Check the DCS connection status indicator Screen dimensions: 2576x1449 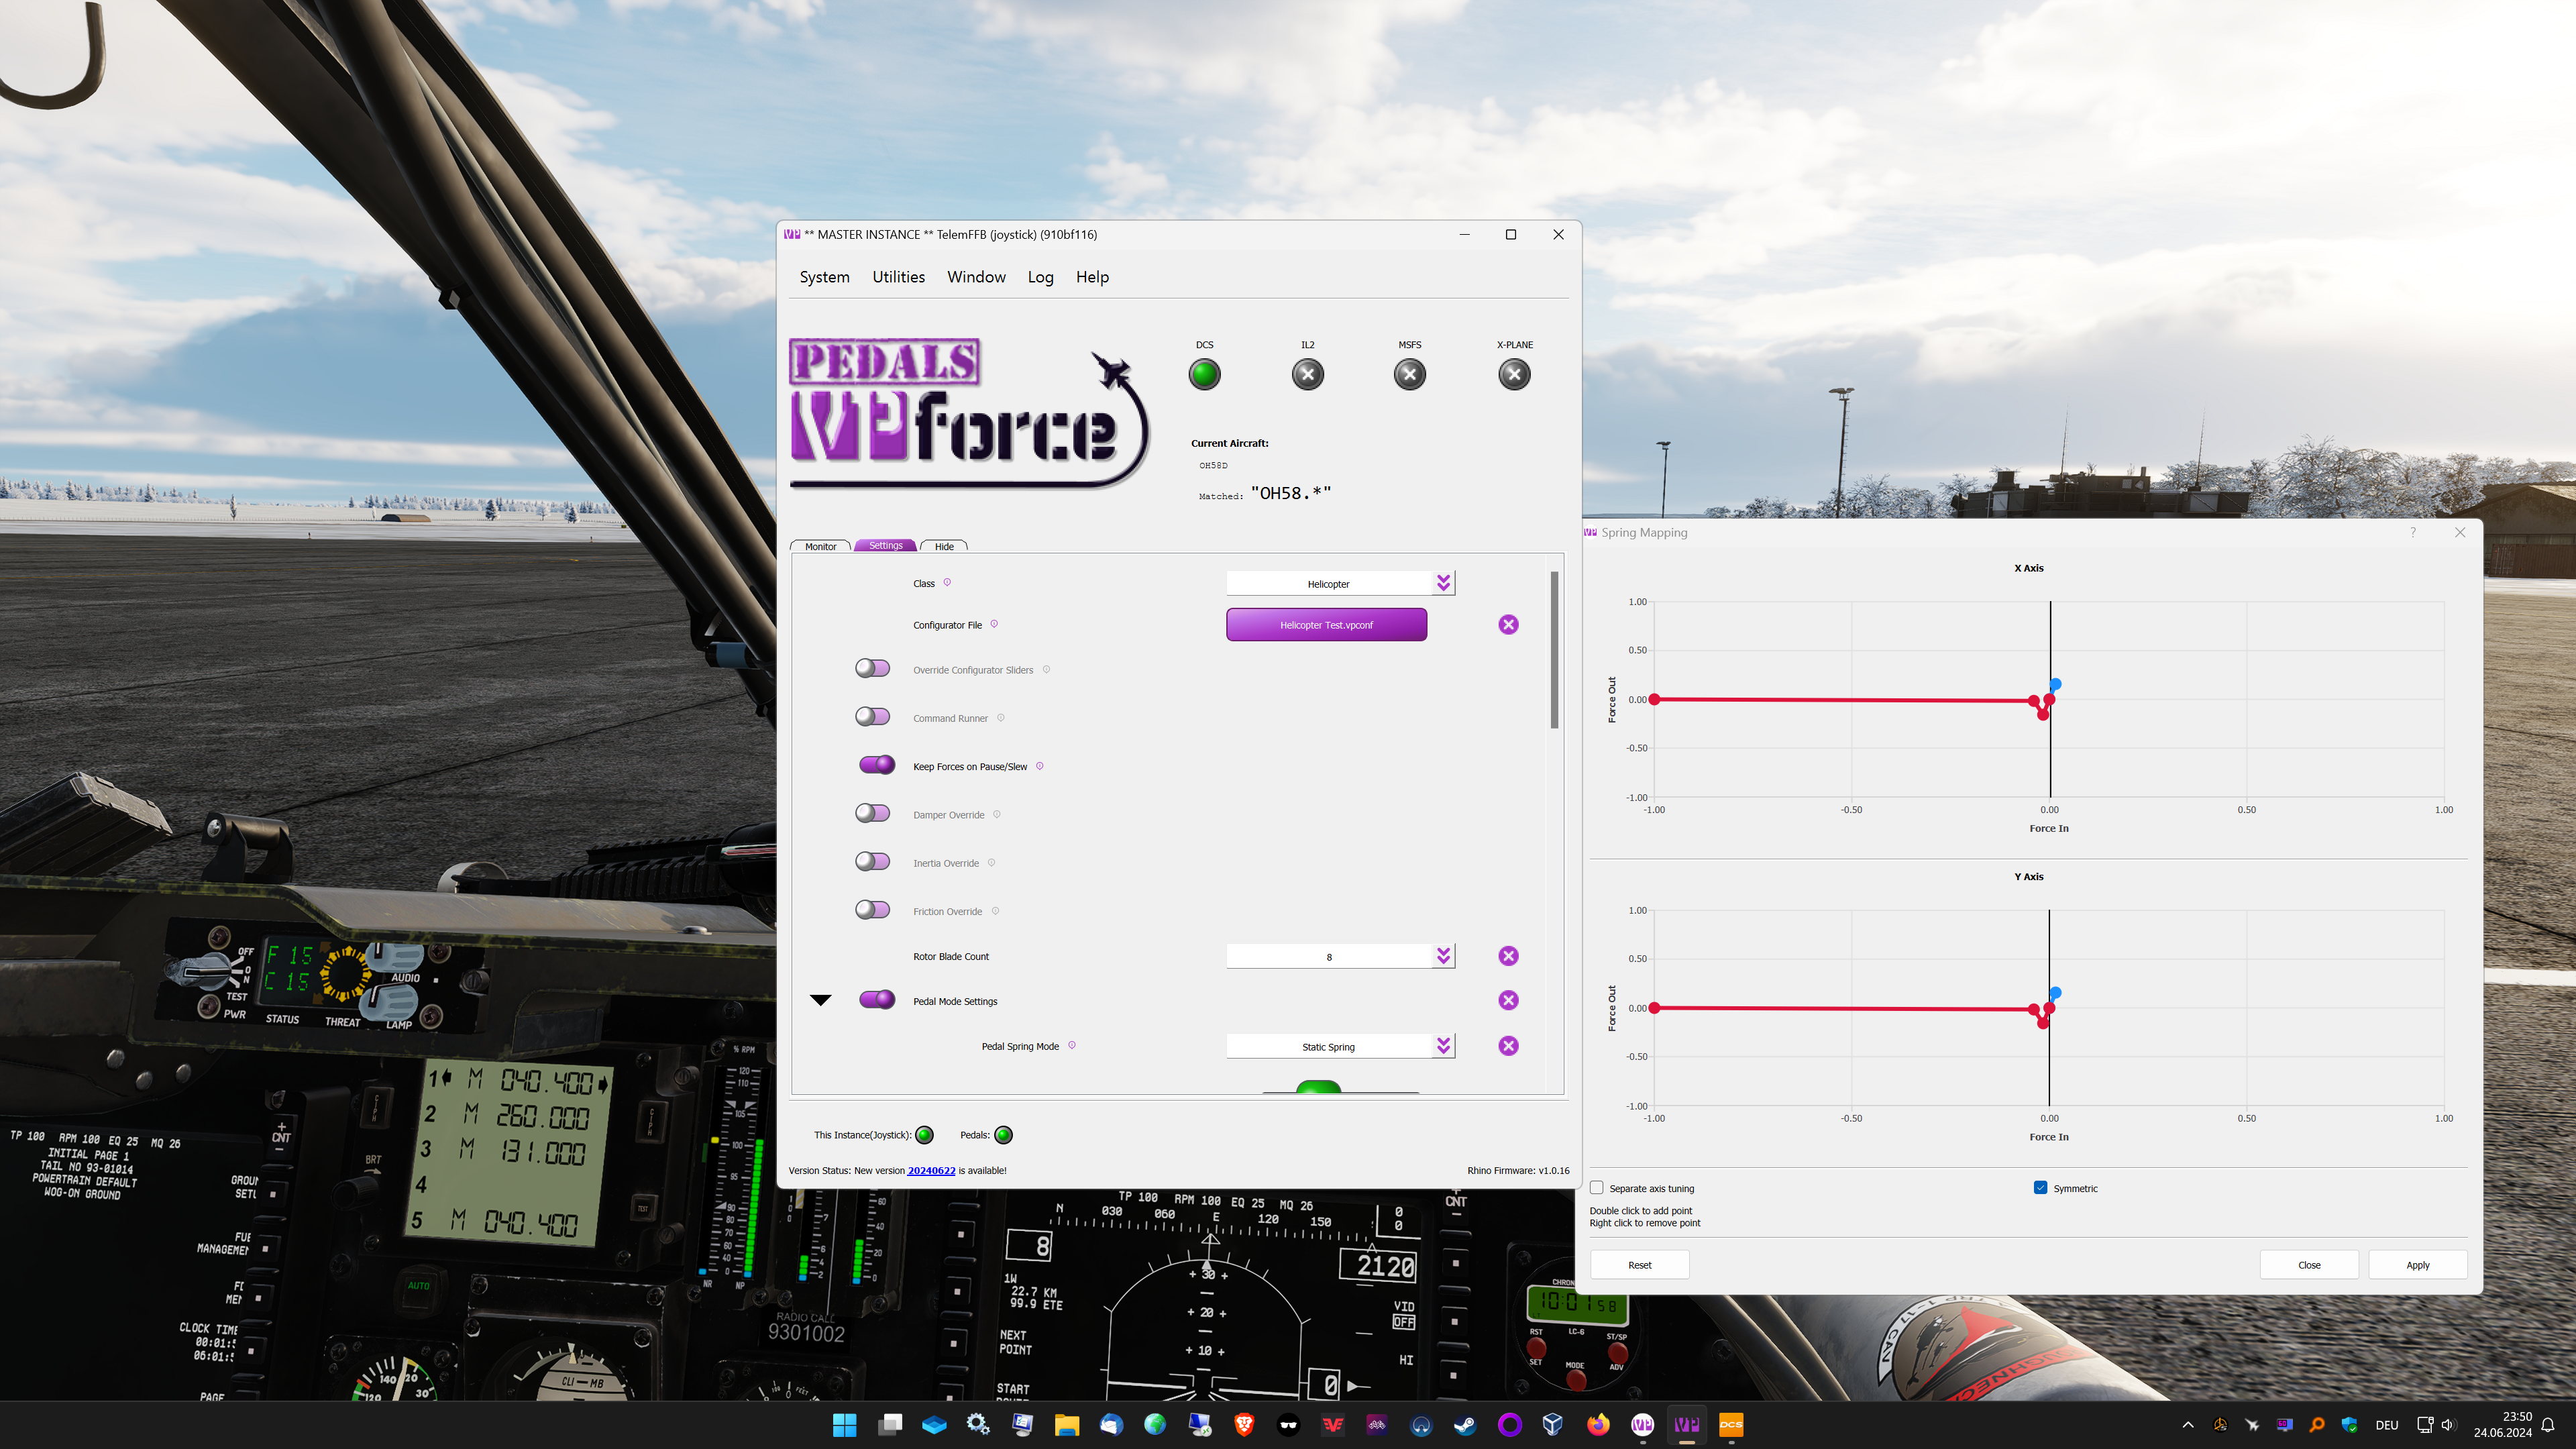click(1204, 374)
